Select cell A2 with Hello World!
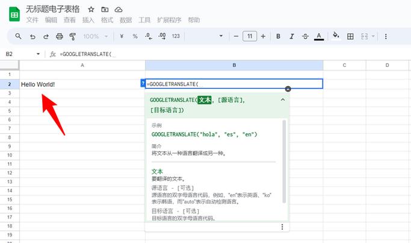 82,84
